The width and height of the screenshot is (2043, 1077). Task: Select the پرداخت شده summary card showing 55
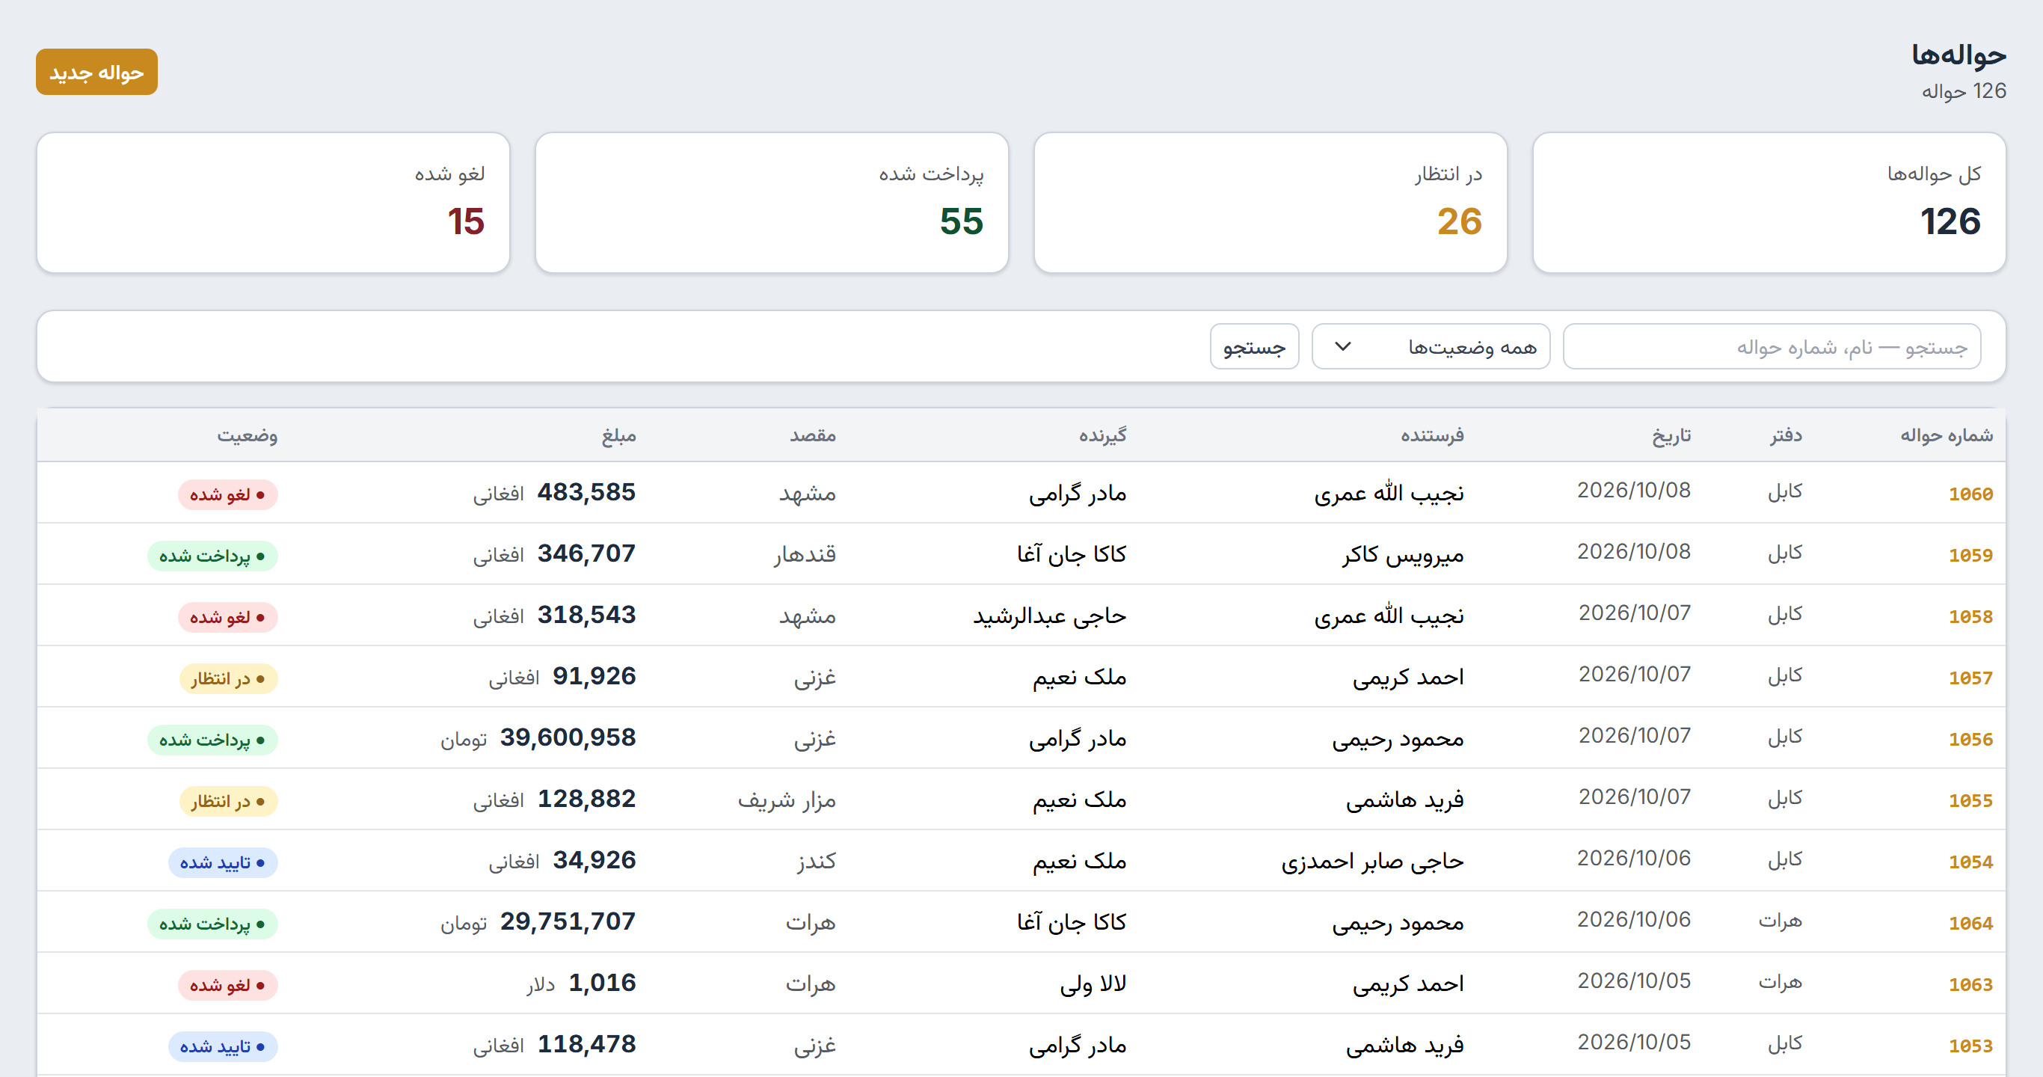[772, 202]
